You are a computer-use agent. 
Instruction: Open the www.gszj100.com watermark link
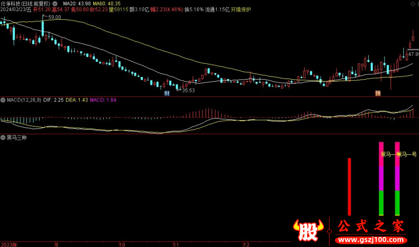(x=367, y=239)
